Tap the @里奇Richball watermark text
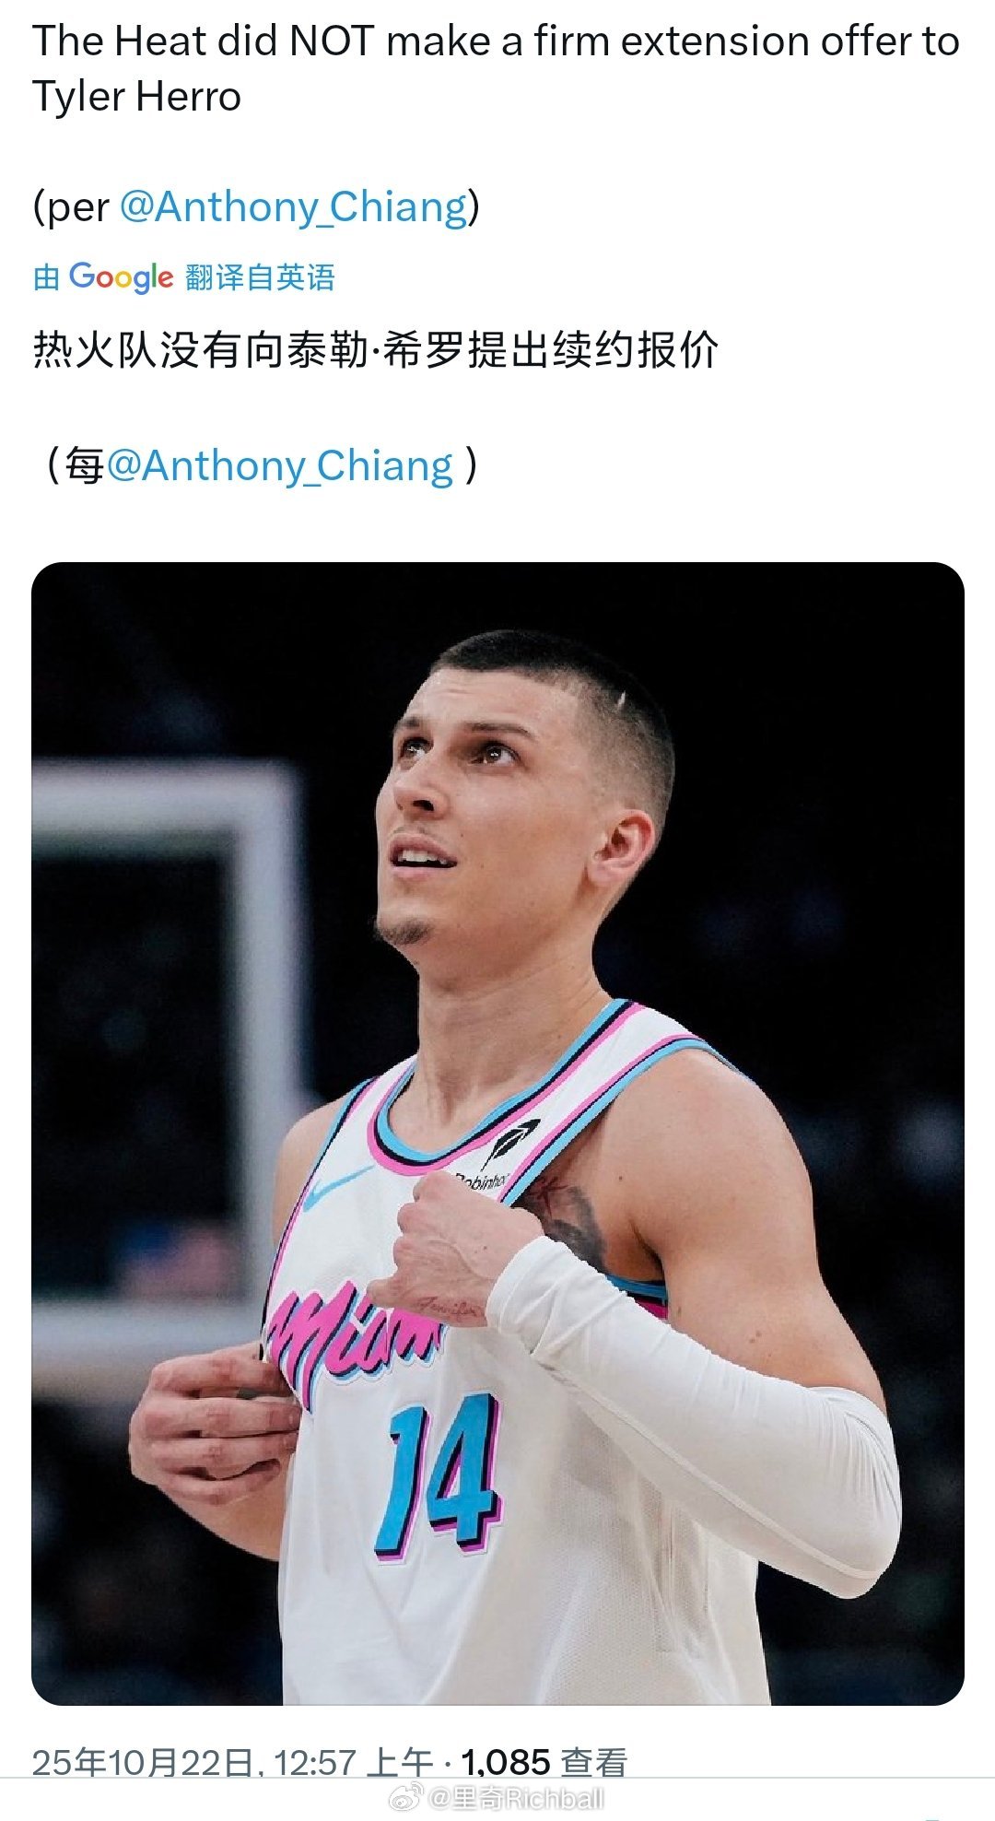 pyautogui.click(x=517, y=1798)
